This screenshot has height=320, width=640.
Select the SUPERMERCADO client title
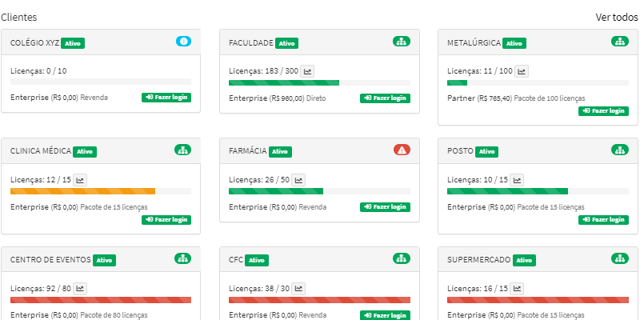479,259
